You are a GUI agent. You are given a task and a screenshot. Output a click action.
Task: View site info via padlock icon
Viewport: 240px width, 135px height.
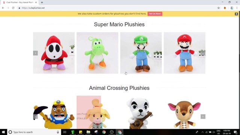(x=19, y=8)
